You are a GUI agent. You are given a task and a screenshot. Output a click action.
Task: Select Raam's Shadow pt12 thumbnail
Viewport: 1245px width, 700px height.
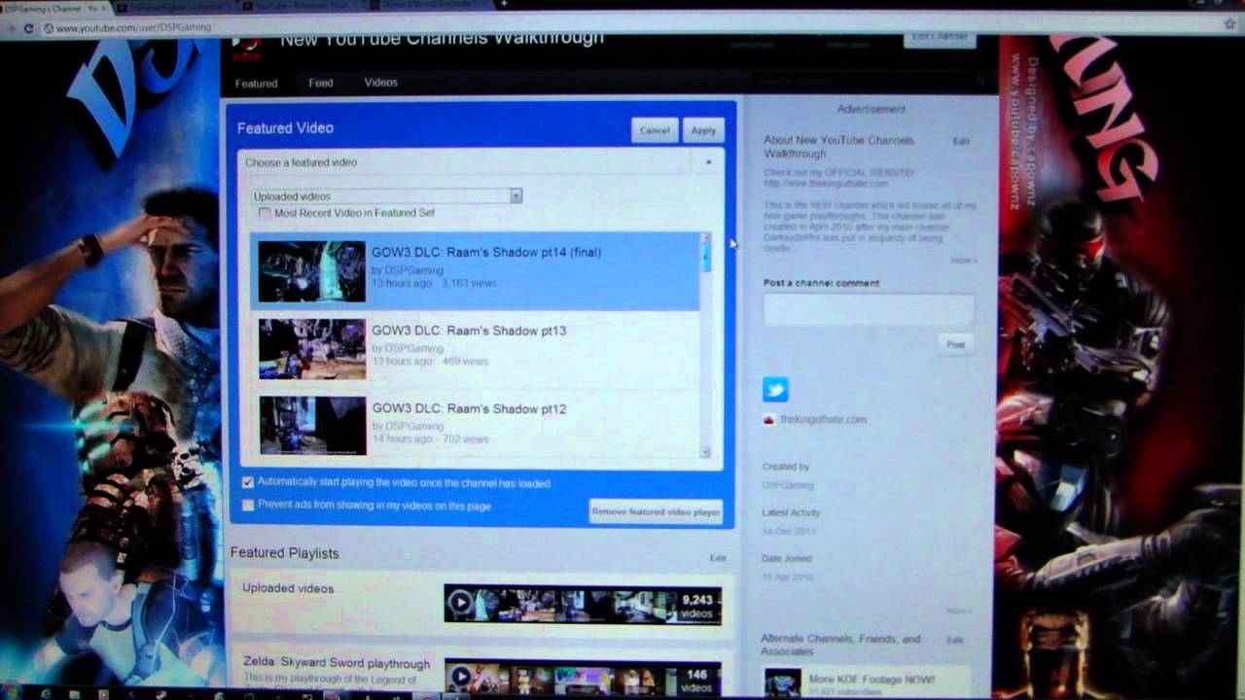(x=312, y=426)
